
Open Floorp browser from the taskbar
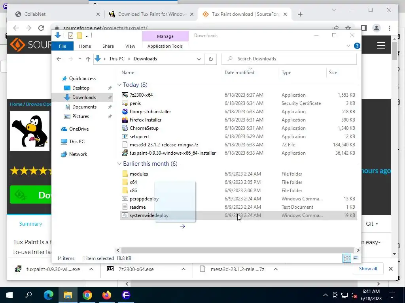click(x=126, y=295)
